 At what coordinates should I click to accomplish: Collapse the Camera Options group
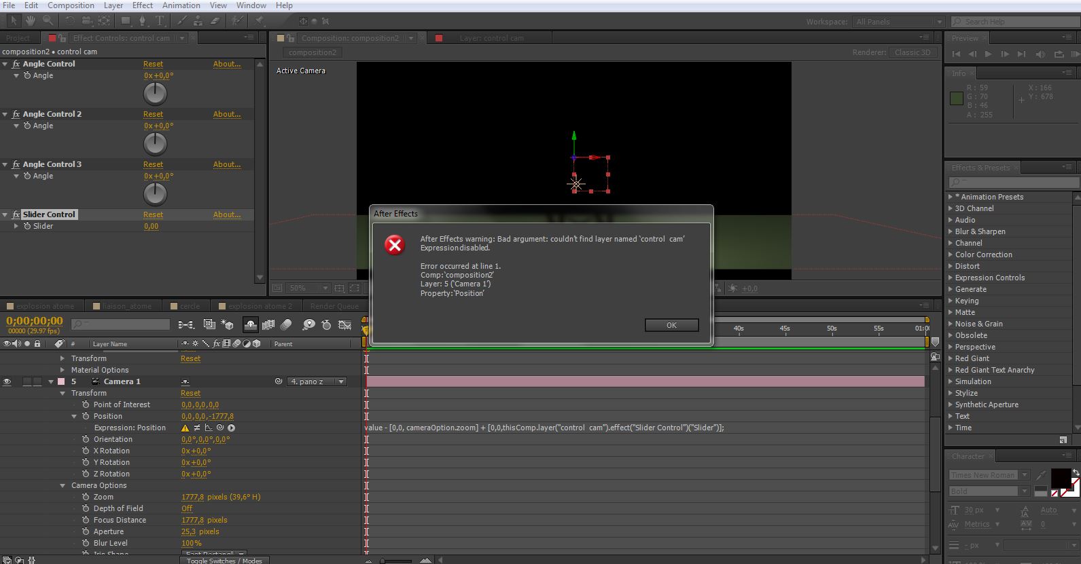[63, 485]
